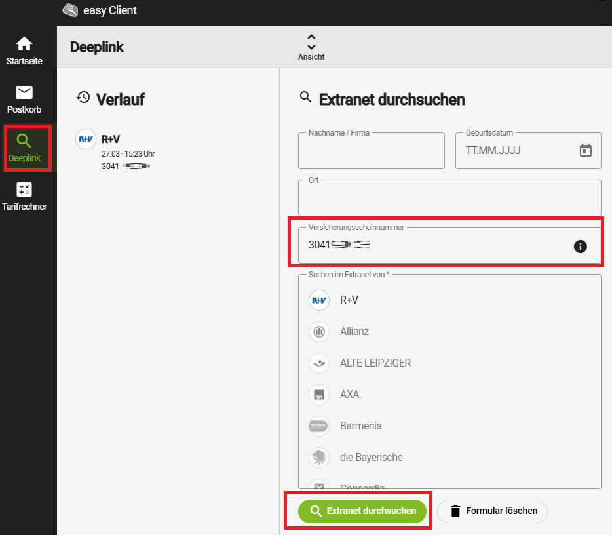The width and height of the screenshot is (612, 535).
Task: Select Allianz in the extranet list
Action: pyautogui.click(x=354, y=331)
